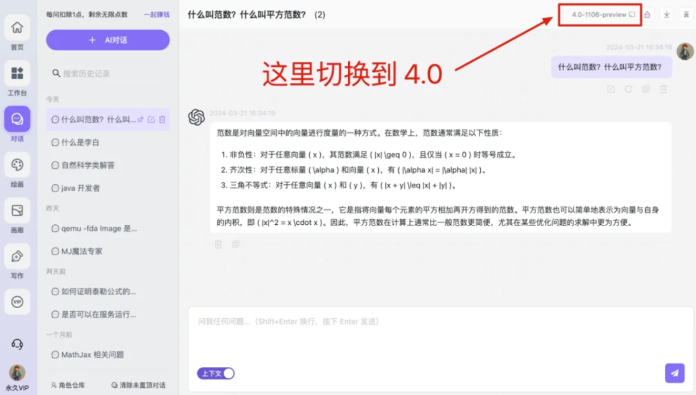Delete the 什么叫范数 conversation in history list
696x395 pixels.
coord(162,119)
